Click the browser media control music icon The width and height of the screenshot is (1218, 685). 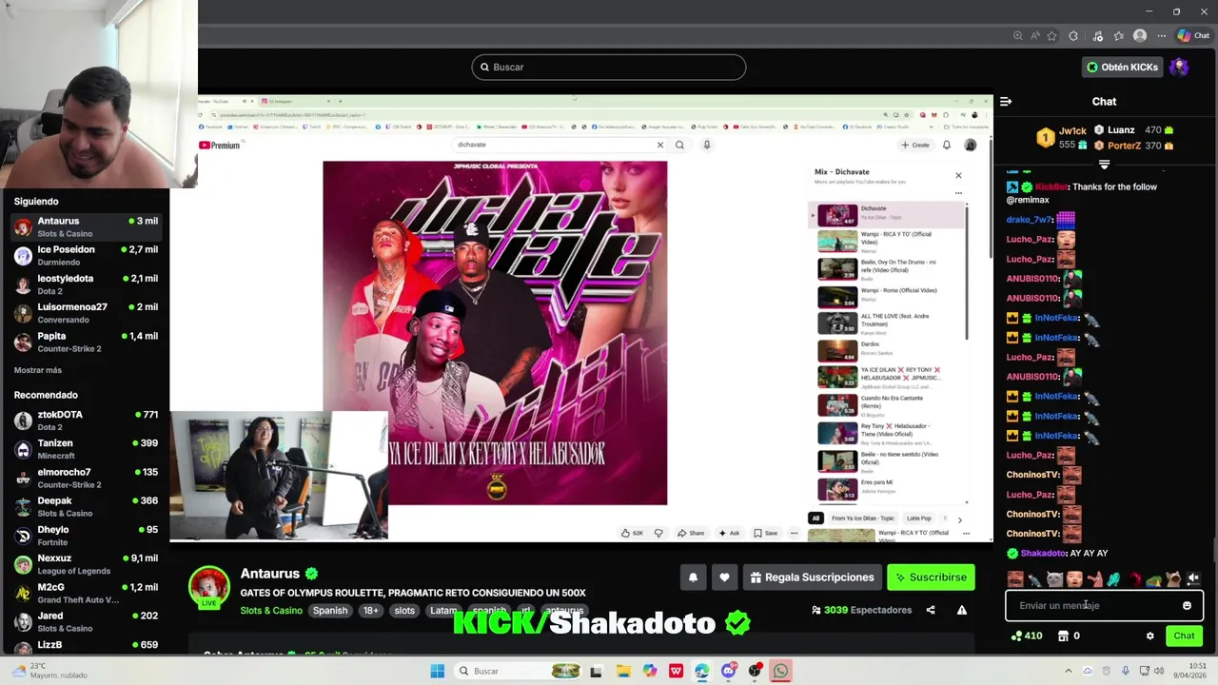[x=1097, y=36]
